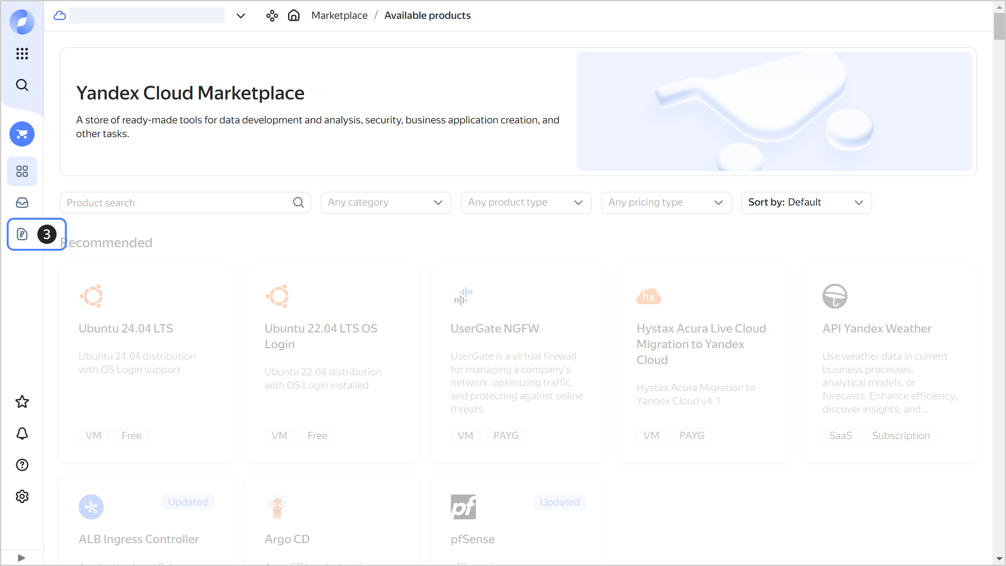Open the Any product type dropdown
Viewport: 1006px width, 566px height.
526,202
